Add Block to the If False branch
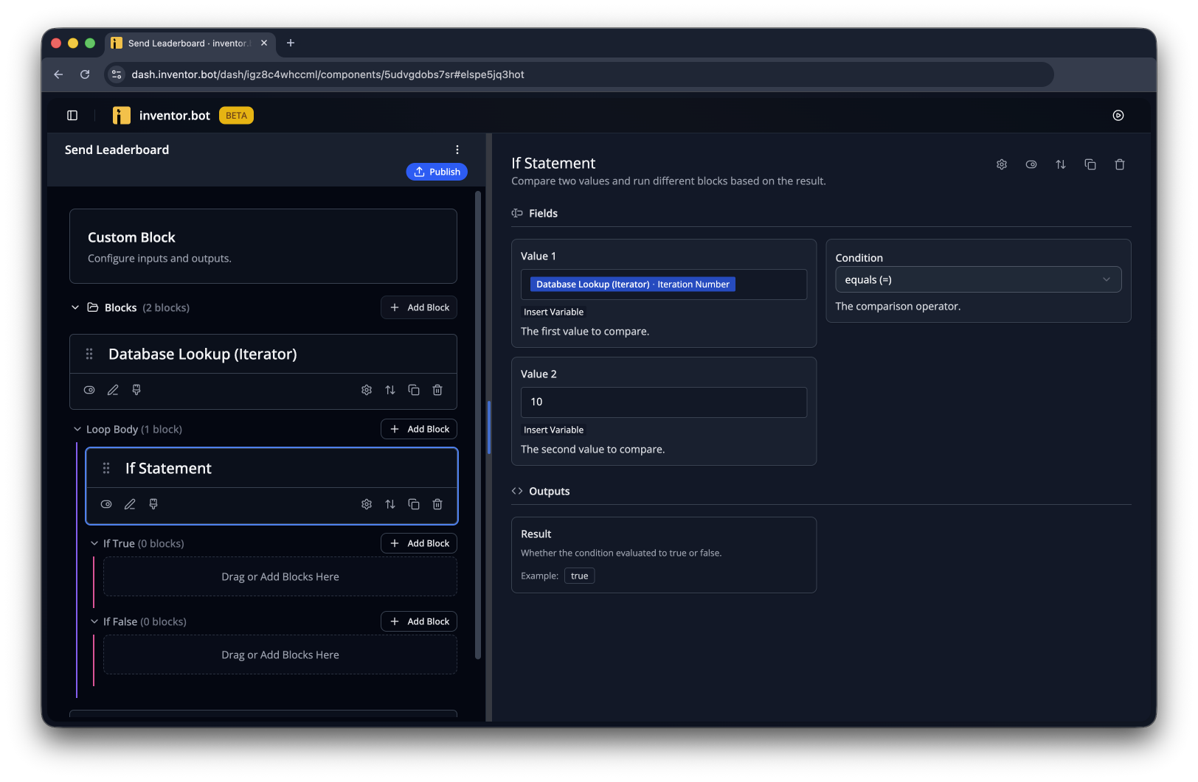Viewport: 1198px width, 782px height. click(x=419, y=621)
